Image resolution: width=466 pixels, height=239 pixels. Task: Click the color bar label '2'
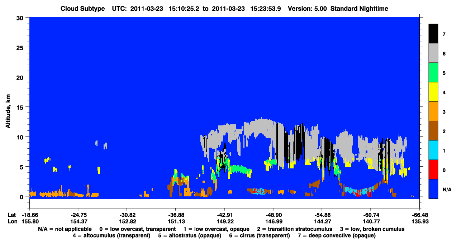point(444,131)
